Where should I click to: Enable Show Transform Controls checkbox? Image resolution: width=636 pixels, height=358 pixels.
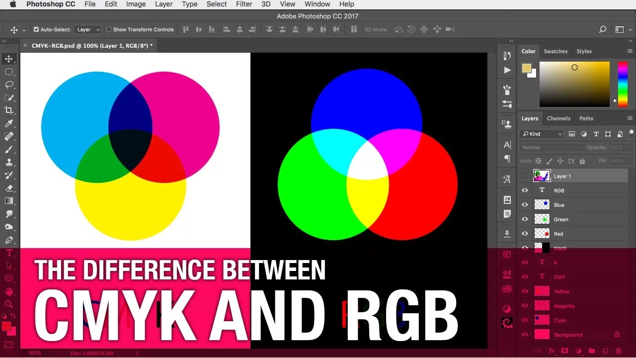click(109, 29)
